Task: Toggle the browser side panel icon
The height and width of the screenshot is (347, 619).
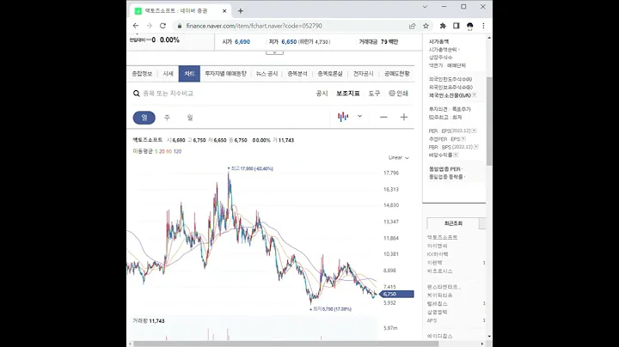Action: pyautogui.click(x=456, y=26)
